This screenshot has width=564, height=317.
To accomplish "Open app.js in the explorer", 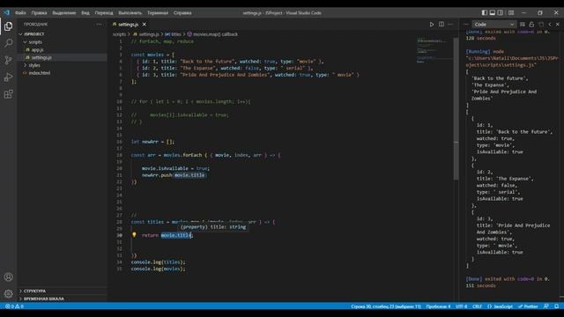I will (63, 49).
